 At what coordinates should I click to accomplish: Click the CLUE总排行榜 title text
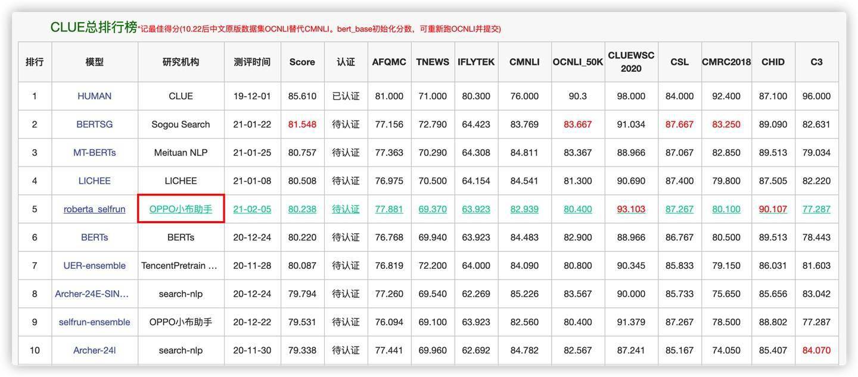point(86,26)
